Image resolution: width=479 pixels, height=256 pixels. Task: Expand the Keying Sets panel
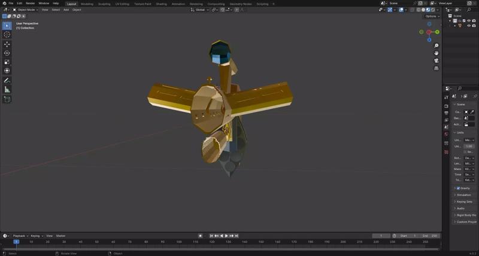(465, 202)
